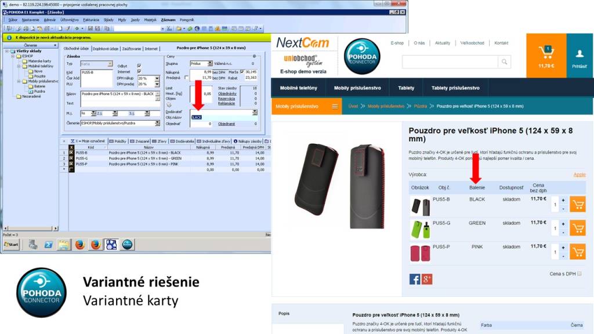Open the hamburger menu beside Mobily príslušenstvo
Screen dimensions: 594x334
point(335,107)
